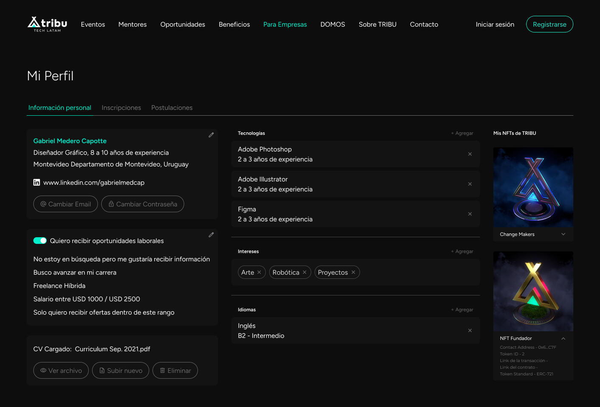The height and width of the screenshot is (407, 600).
Task: Remove the Arte interest tag
Action: pyautogui.click(x=259, y=272)
